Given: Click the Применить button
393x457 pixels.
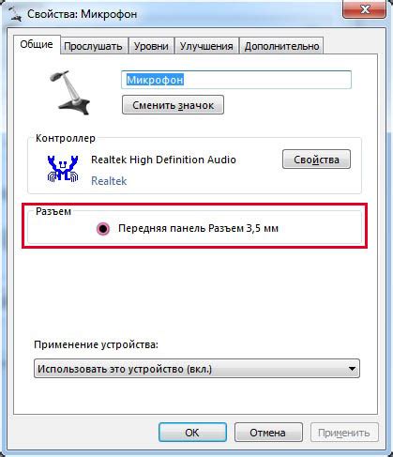Looking at the screenshot, I should pos(344,433).
